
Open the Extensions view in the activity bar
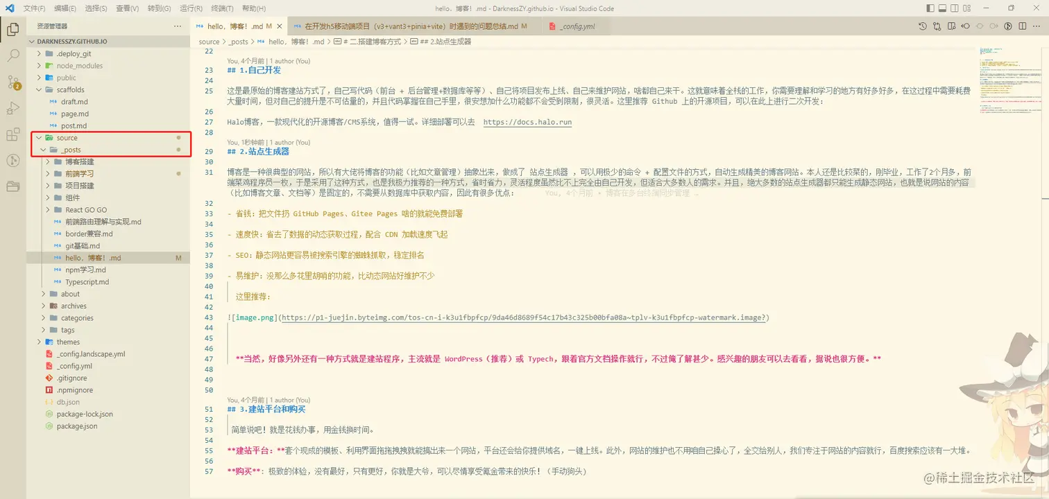pos(12,134)
